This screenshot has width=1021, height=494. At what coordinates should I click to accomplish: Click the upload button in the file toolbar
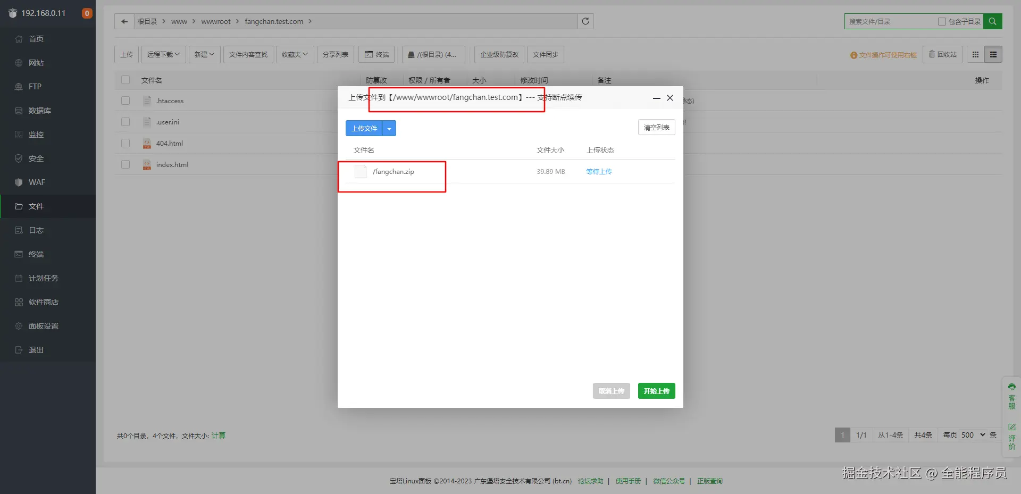point(127,54)
